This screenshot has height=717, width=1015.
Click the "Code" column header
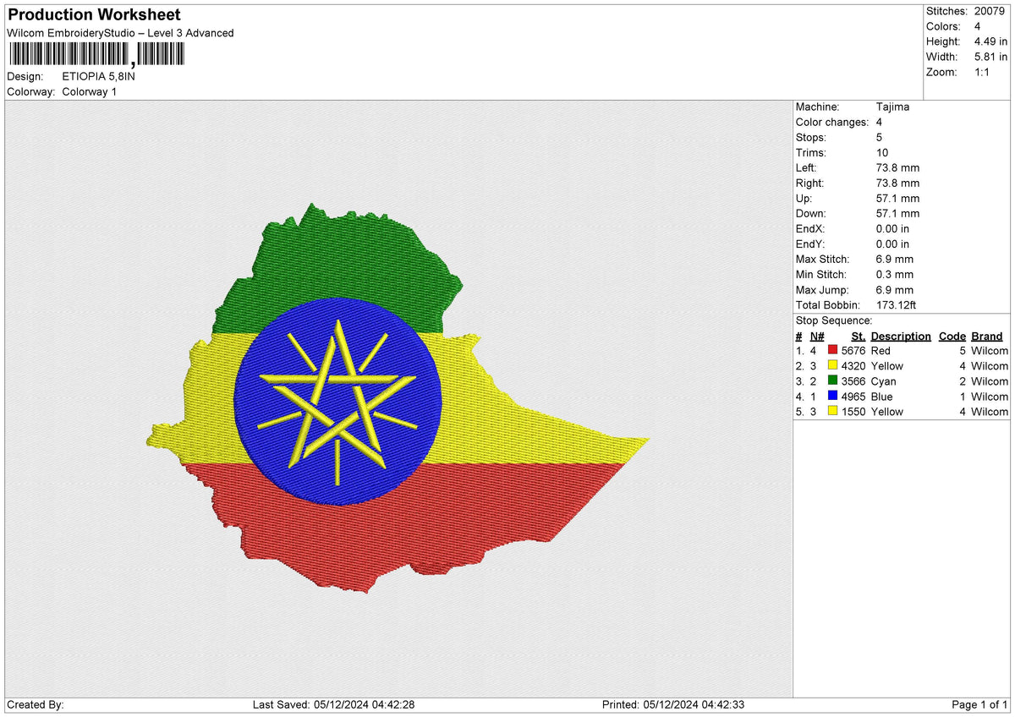tap(952, 336)
